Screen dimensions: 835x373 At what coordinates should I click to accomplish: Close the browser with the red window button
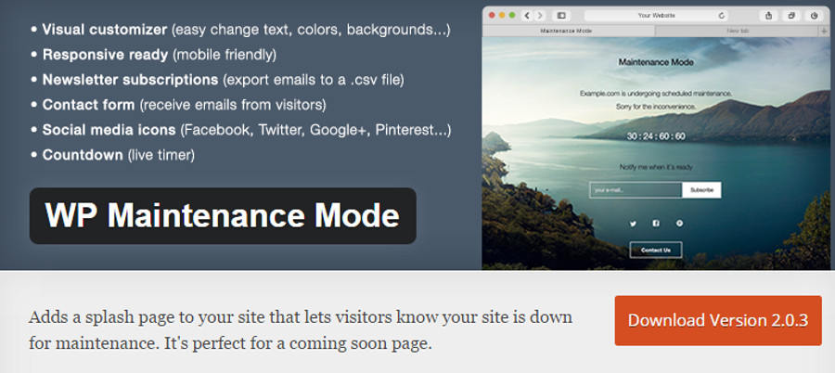(492, 15)
